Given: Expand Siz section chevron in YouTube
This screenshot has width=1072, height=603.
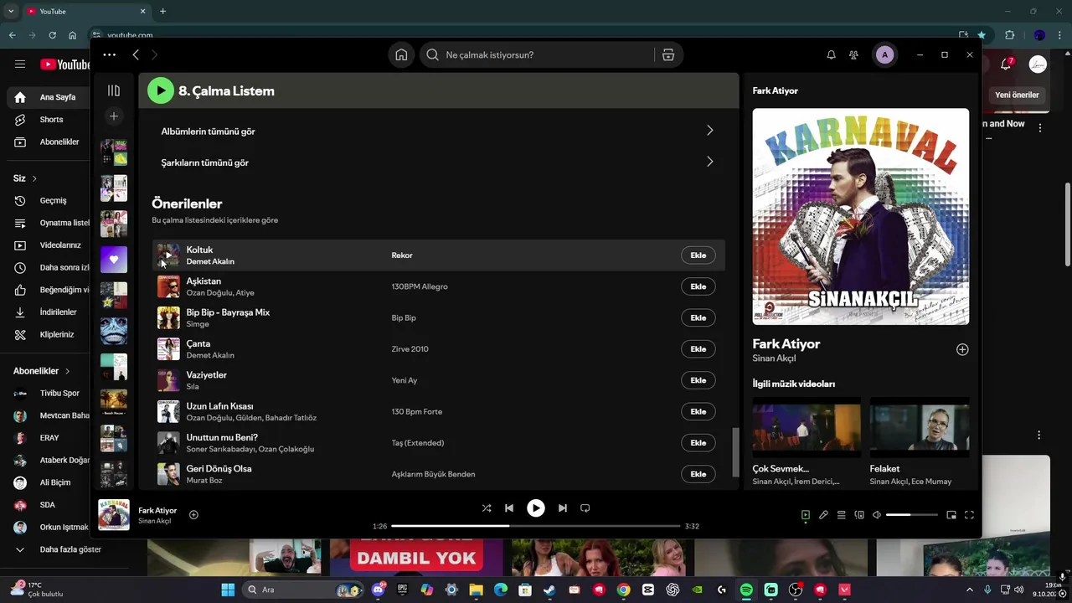Looking at the screenshot, I should click(x=34, y=178).
